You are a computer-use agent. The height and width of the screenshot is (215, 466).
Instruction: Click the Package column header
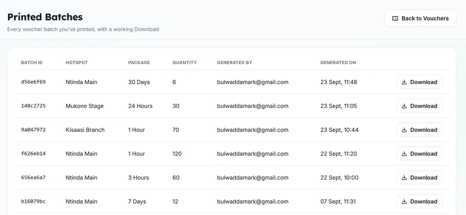click(x=139, y=63)
